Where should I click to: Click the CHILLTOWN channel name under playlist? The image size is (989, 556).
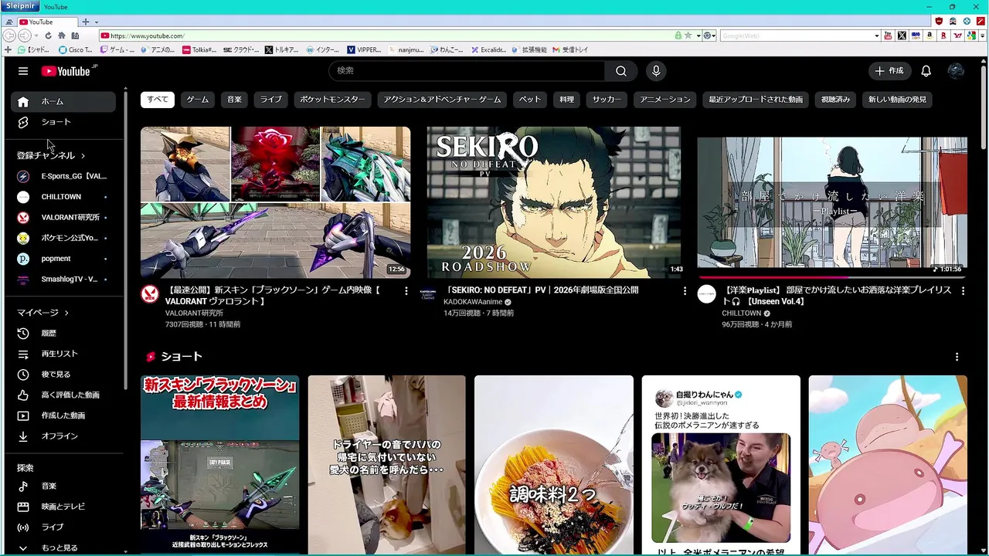[x=742, y=314]
